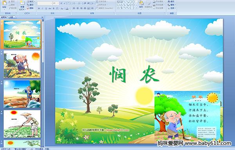Click the increase font size icon
The width and height of the screenshot is (235, 150).
point(61,3)
